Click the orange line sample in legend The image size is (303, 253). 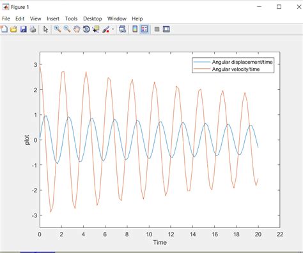click(x=201, y=69)
